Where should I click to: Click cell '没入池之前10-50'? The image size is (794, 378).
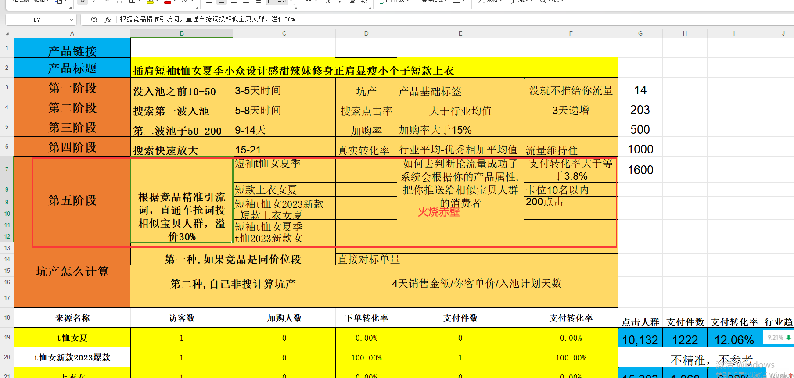point(182,87)
